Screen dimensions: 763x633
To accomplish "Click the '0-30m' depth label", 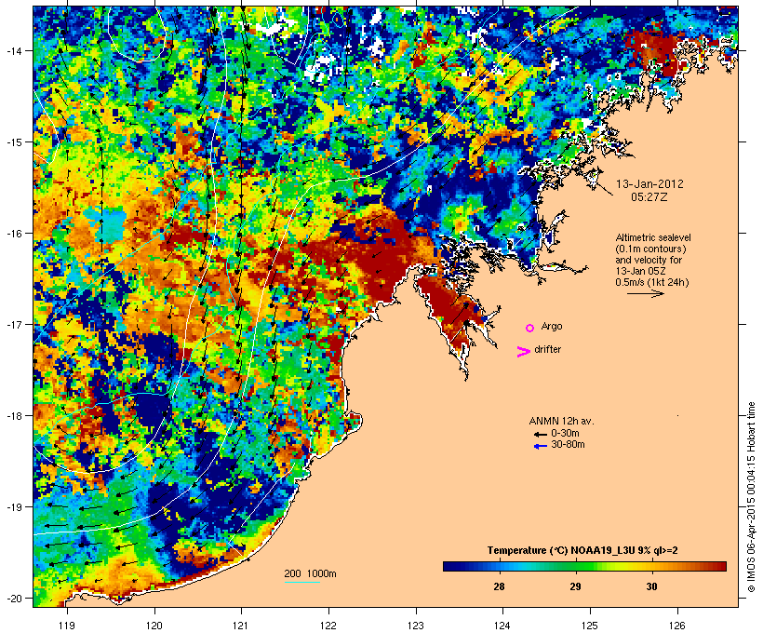I will (565, 434).
